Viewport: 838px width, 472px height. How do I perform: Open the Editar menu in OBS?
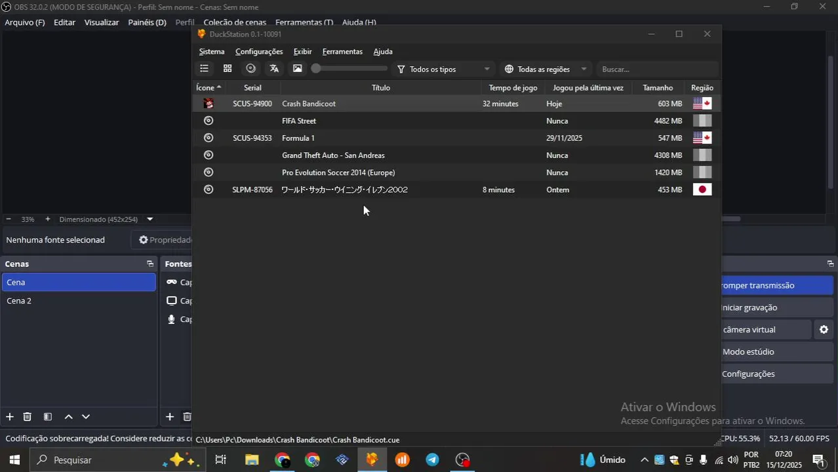(x=64, y=22)
